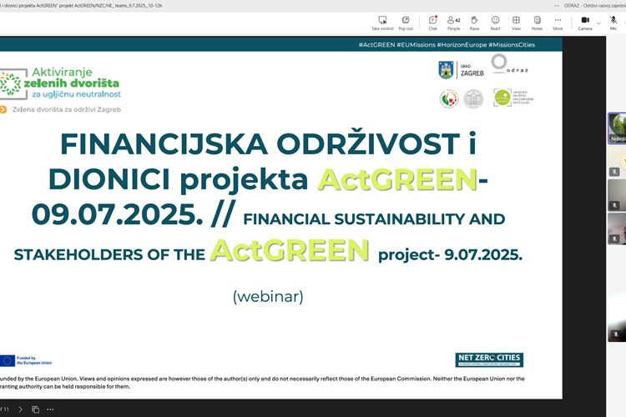Click the #HorizonEurope hashtag
Image resolution: width=626 pixels, height=417 pixels.
(462, 45)
